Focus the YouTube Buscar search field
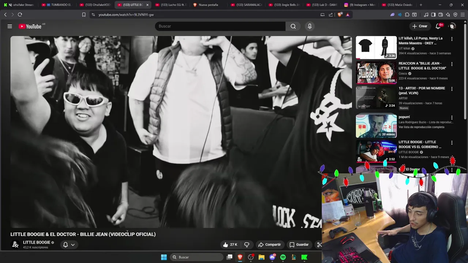Viewport: 468px width, 263px height. [x=220, y=26]
